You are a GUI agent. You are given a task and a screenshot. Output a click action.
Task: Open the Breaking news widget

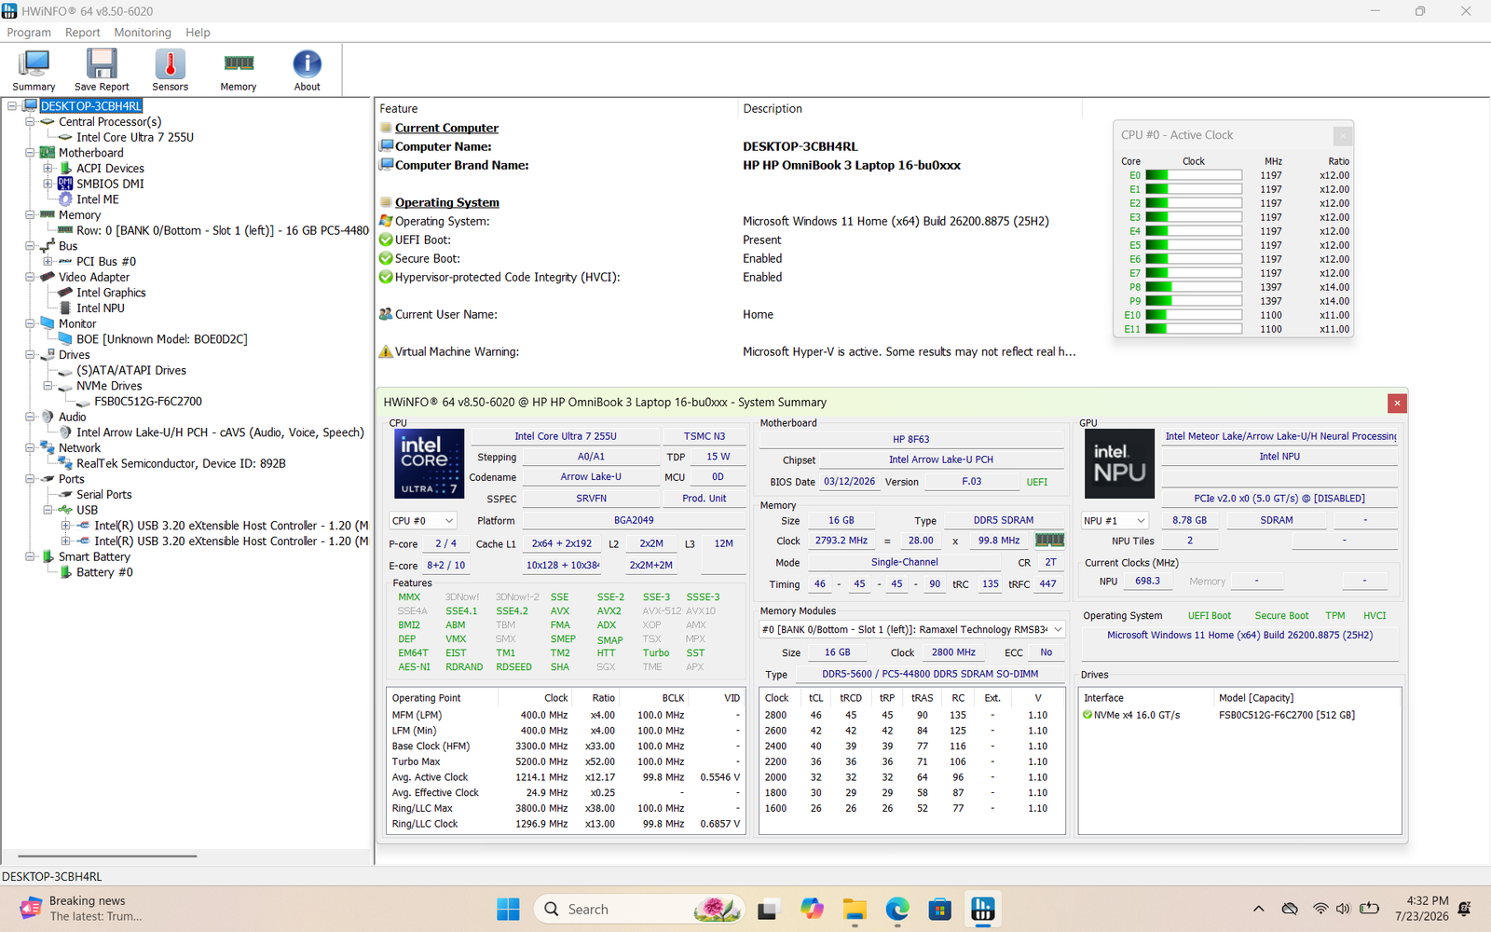click(82, 909)
